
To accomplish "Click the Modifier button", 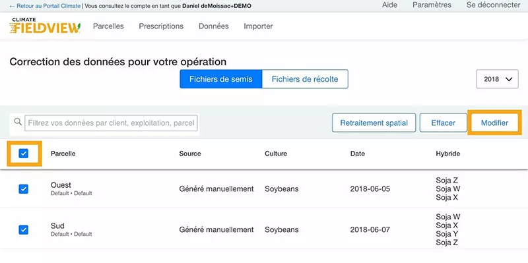I will point(494,123).
